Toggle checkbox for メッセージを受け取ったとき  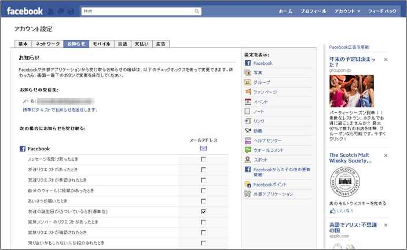click(204, 159)
